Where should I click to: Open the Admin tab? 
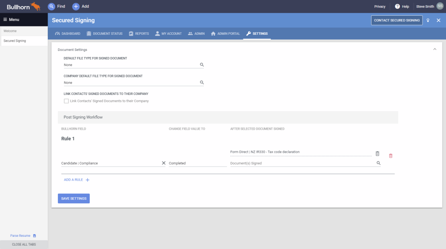coord(196,34)
